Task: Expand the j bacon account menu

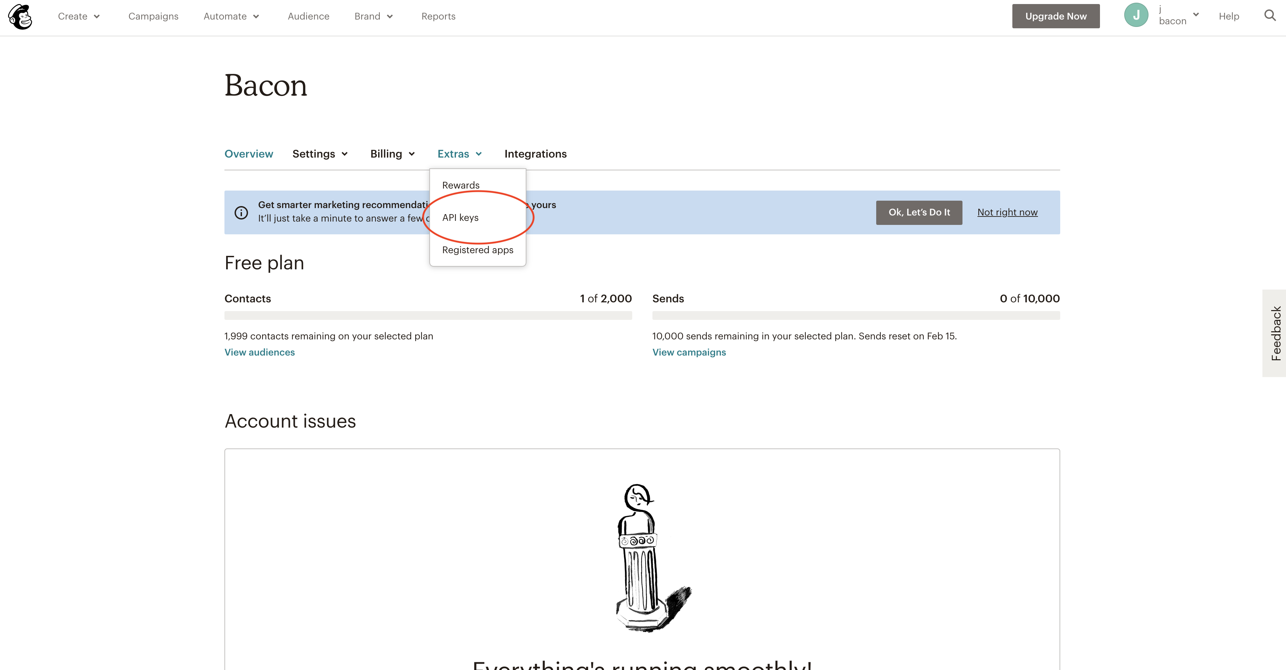Action: coord(1178,15)
